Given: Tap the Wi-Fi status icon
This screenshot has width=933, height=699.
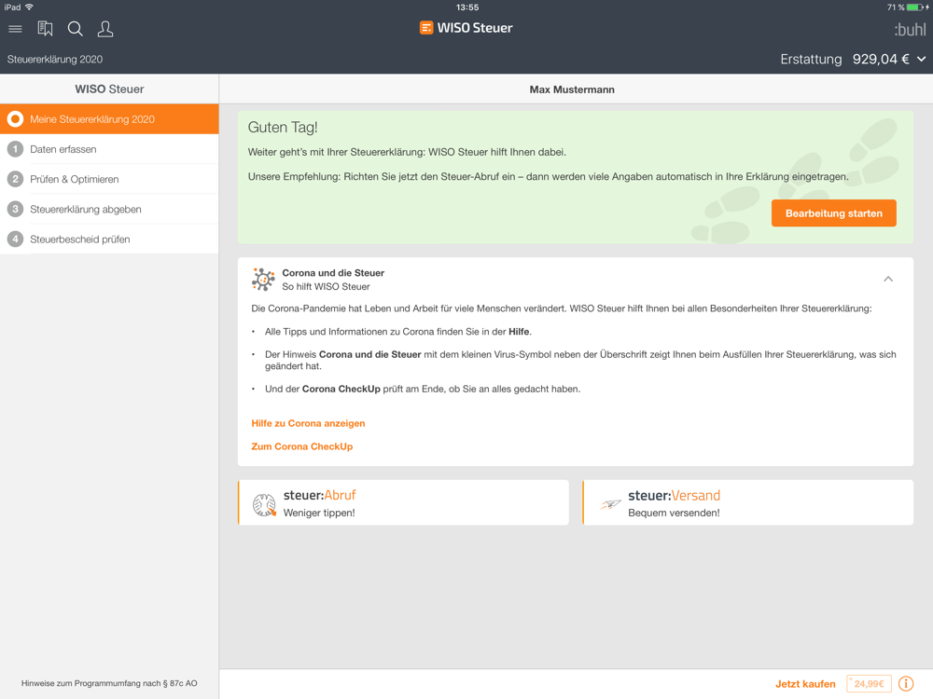Looking at the screenshot, I should click(x=29, y=7).
